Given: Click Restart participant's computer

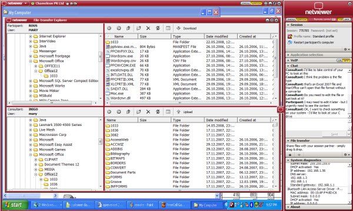Looking at the screenshot, I should 314,42.
